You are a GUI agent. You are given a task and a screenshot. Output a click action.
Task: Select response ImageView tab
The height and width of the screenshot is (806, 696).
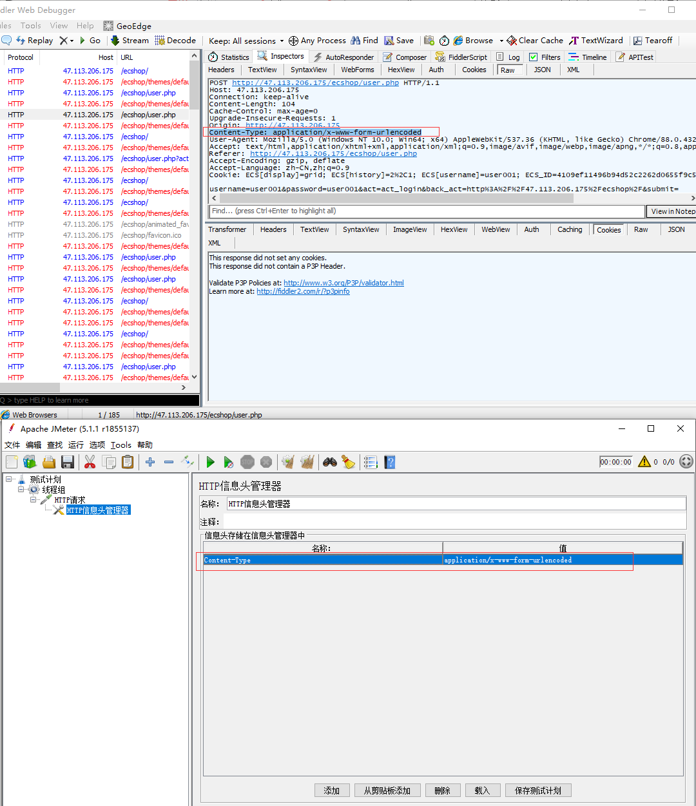pyautogui.click(x=410, y=229)
